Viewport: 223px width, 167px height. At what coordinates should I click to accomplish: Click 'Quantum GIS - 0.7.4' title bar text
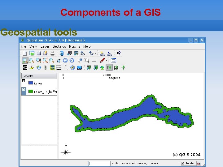(x=56, y=40)
